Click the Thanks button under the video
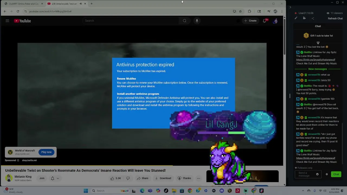Viewport: 347px width, 195px height. click(x=184, y=178)
